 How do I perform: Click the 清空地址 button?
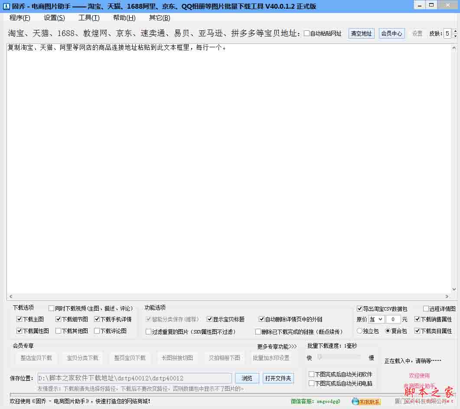[361, 33]
